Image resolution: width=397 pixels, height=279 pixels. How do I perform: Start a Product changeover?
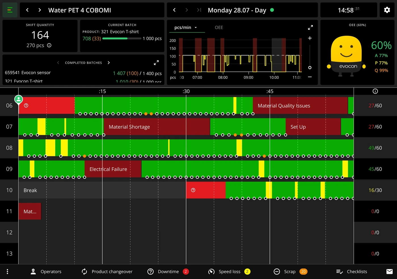(107, 272)
